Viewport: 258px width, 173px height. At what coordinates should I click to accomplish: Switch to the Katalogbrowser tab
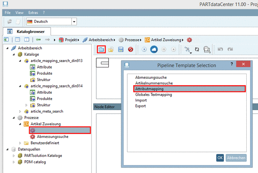[x=27, y=31]
